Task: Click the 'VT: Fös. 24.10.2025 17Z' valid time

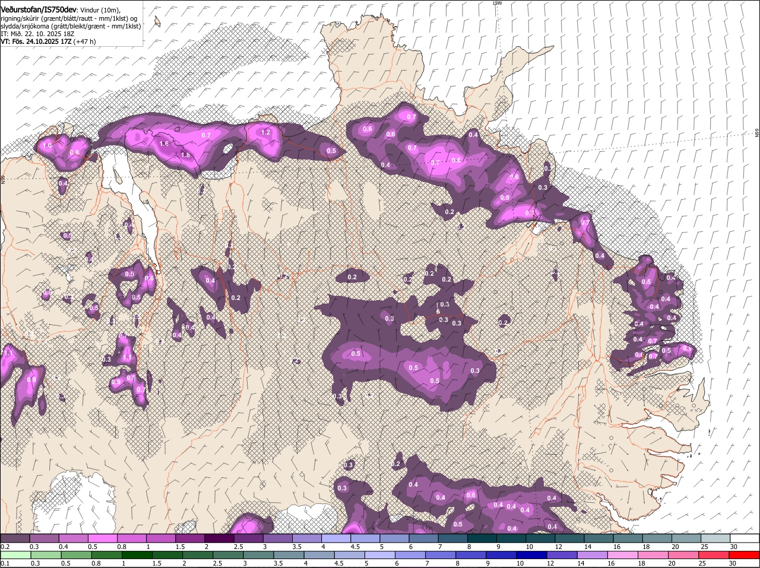Action: tap(36, 42)
